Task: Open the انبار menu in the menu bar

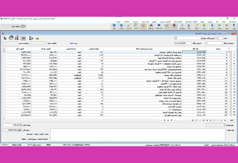Action: pyautogui.click(x=217, y=22)
